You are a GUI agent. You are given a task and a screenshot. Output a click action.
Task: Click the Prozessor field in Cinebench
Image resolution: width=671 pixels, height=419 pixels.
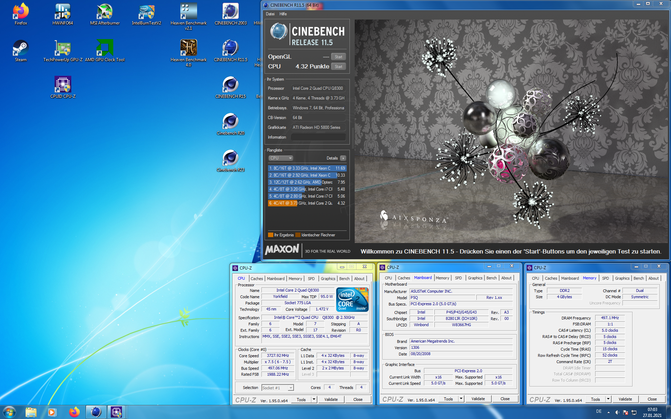tap(319, 88)
